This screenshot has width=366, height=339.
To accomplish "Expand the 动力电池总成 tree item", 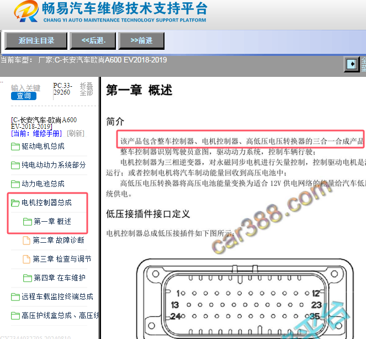I will (43, 184).
